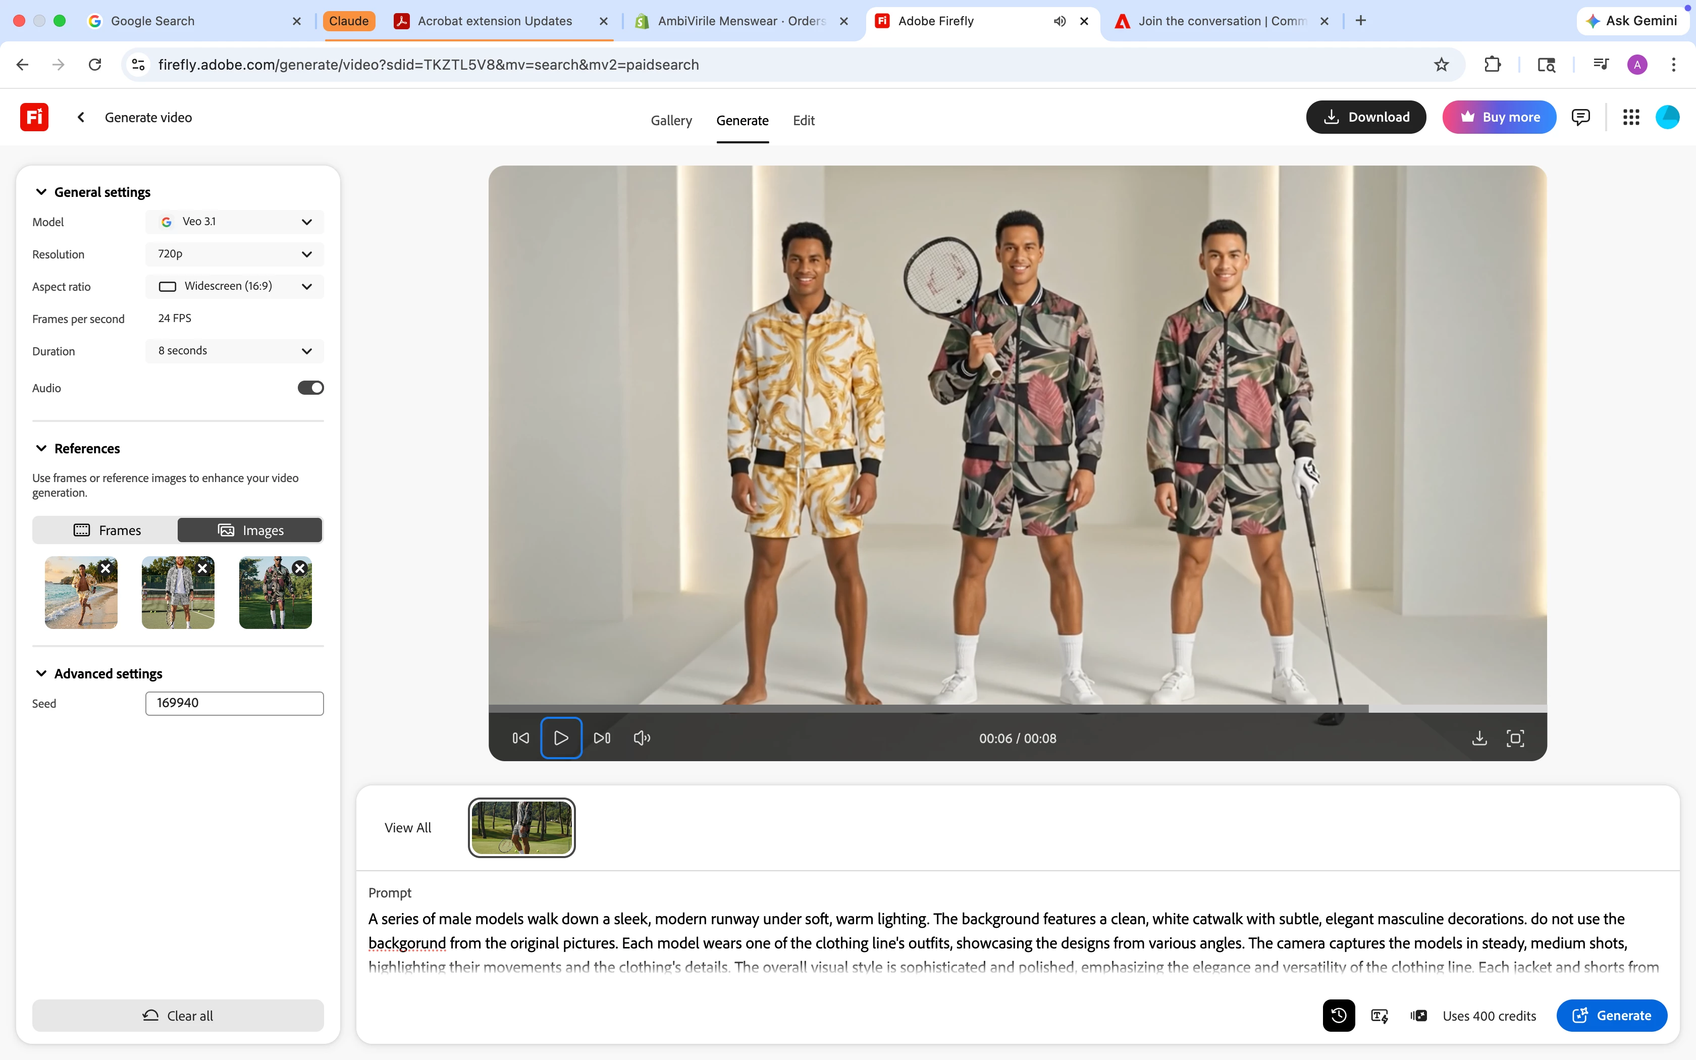The image size is (1696, 1060).
Task: Toggle the Audio switch off
Action: (x=310, y=388)
